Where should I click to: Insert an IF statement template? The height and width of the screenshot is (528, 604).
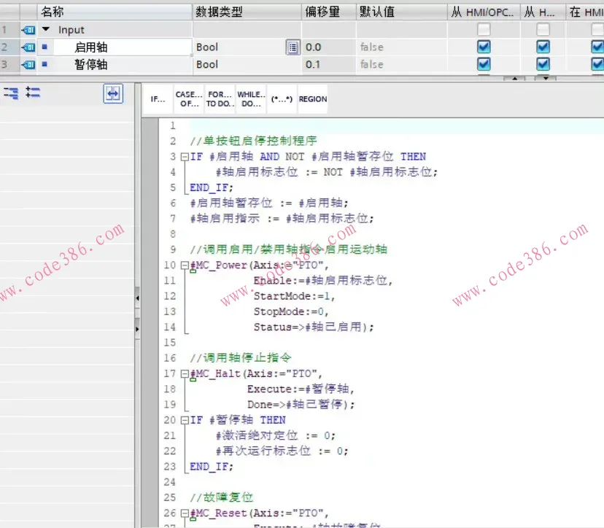pyautogui.click(x=158, y=99)
